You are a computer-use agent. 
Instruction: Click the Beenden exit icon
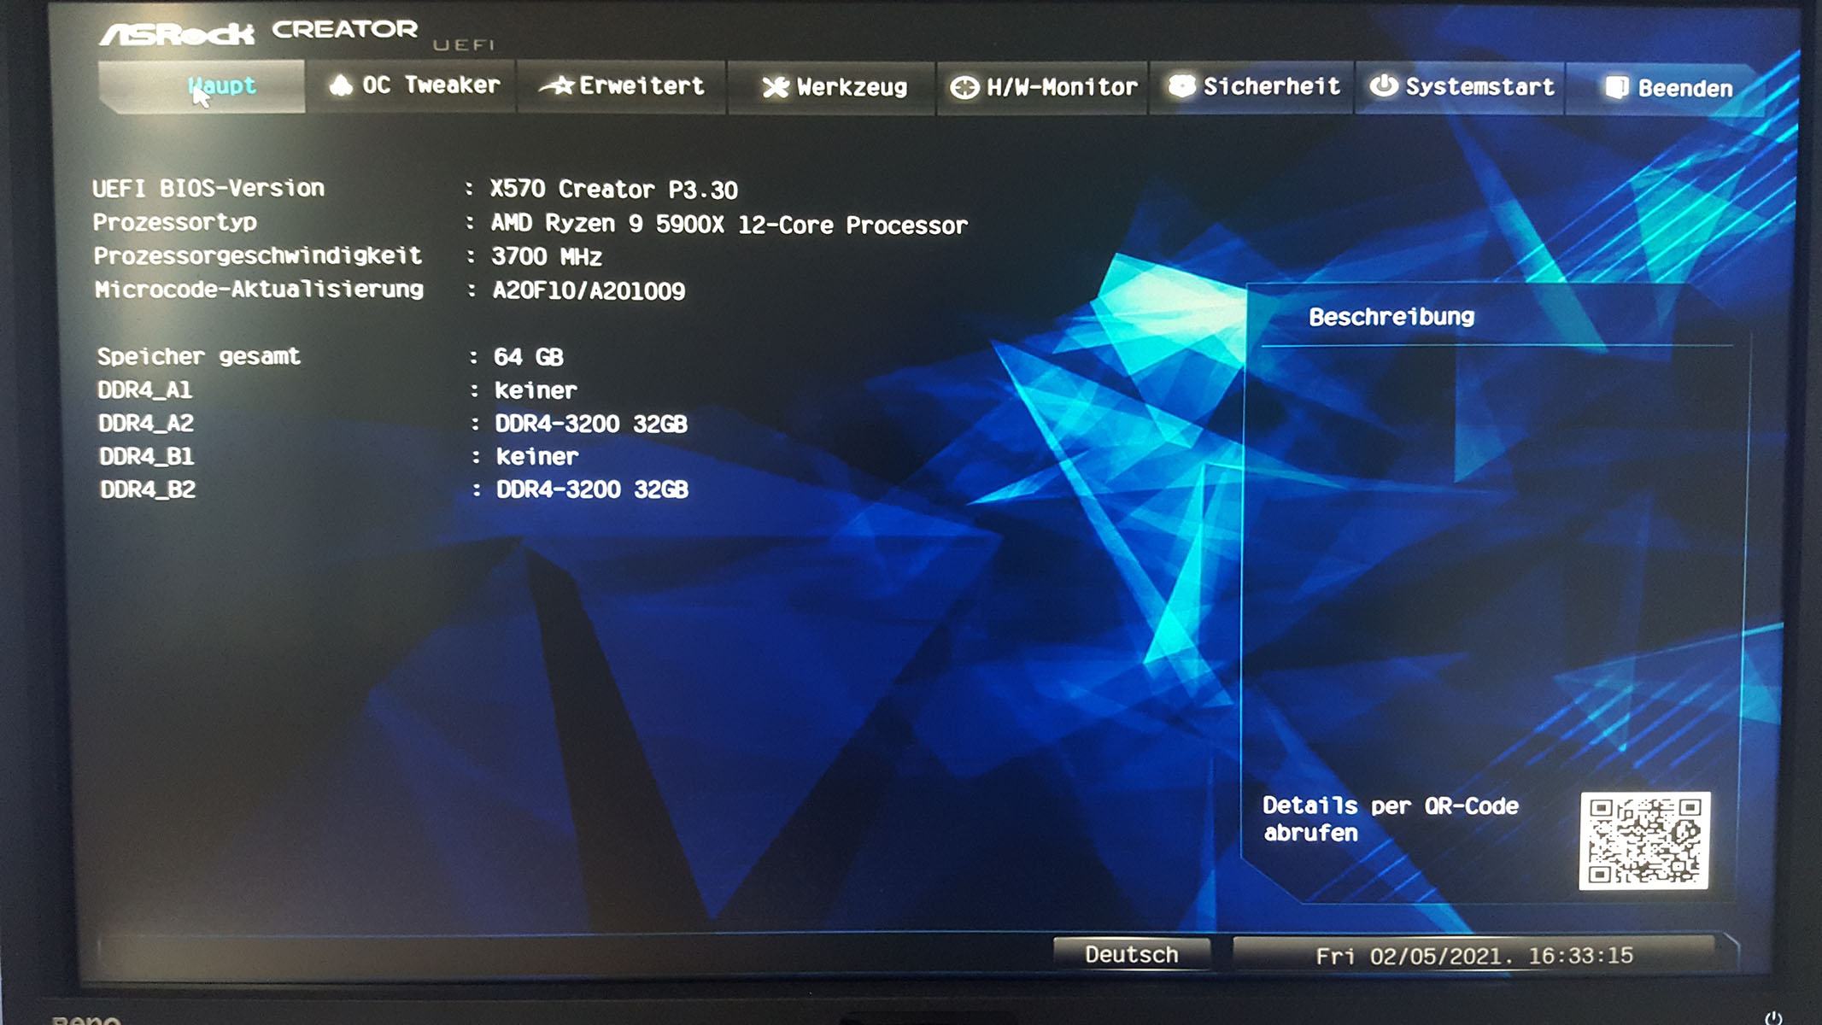pos(1616,87)
